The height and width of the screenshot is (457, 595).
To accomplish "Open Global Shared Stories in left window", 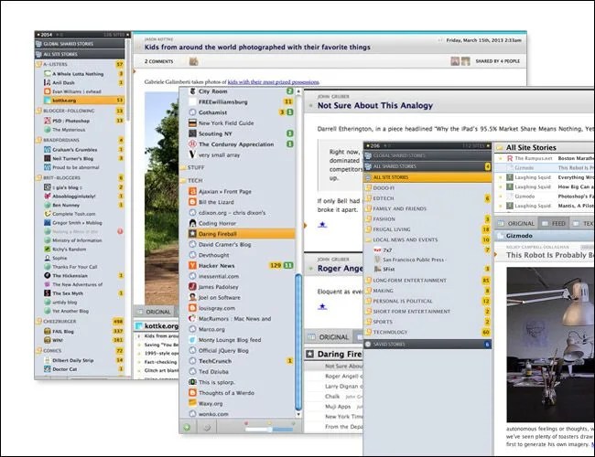I will (x=80, y=44).
